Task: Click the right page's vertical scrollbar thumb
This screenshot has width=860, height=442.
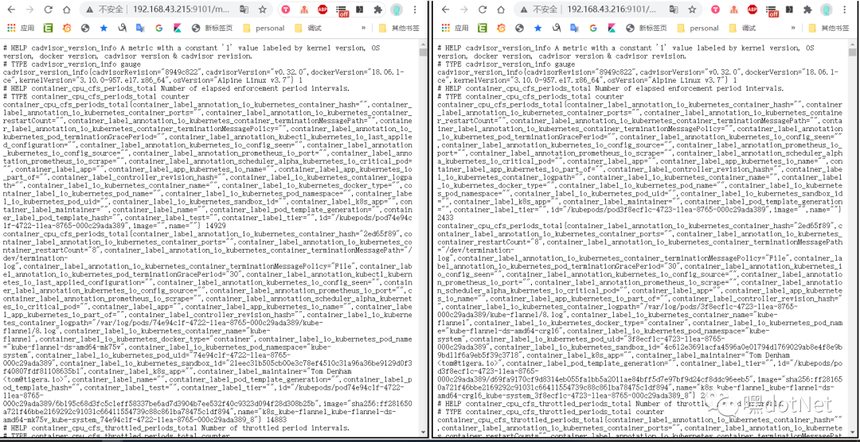Action: tap(852, 52)
